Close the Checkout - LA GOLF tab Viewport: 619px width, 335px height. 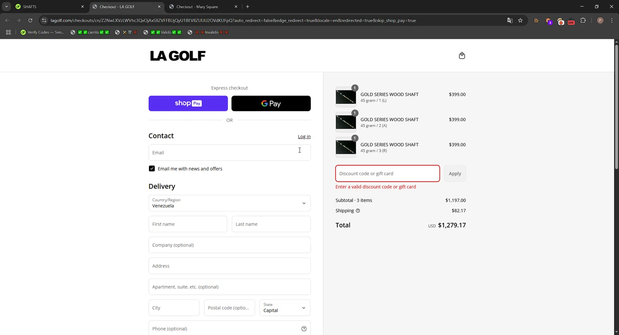(159, 7)
